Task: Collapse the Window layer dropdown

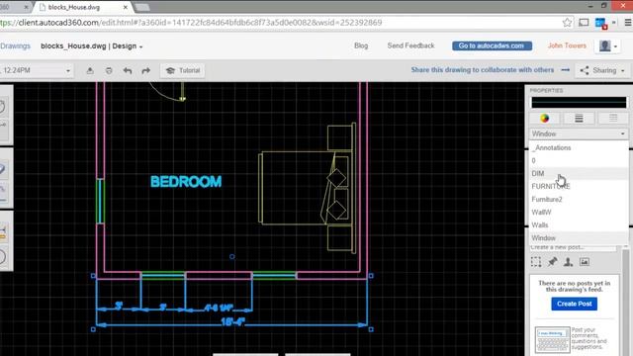Action: pos(579,133)
